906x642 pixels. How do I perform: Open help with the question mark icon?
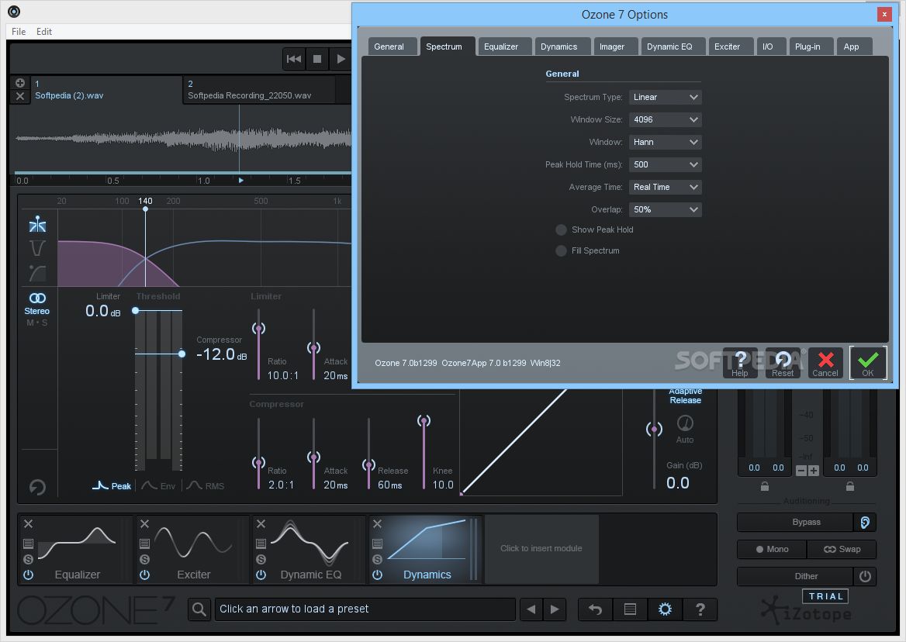coord(700,609)
